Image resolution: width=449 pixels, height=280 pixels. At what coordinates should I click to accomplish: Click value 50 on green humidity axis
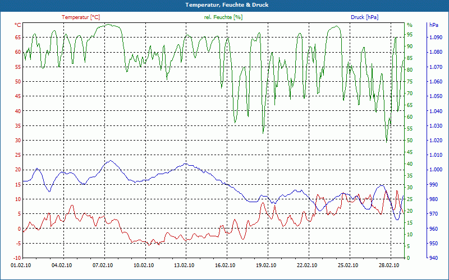410,141
